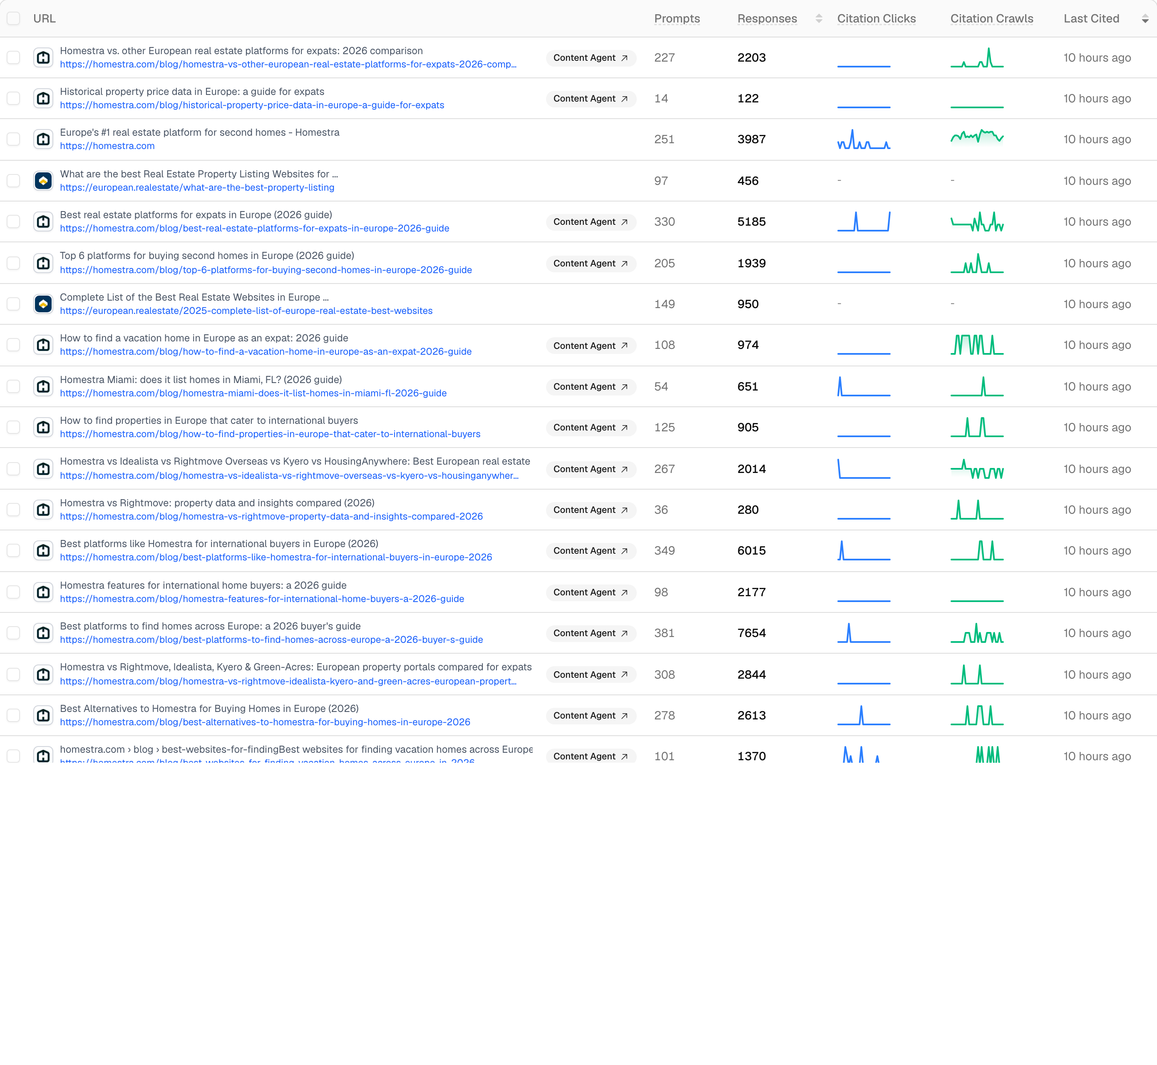Click the Homestra favicon beside Historical property price data

click(x=43, y=99)
